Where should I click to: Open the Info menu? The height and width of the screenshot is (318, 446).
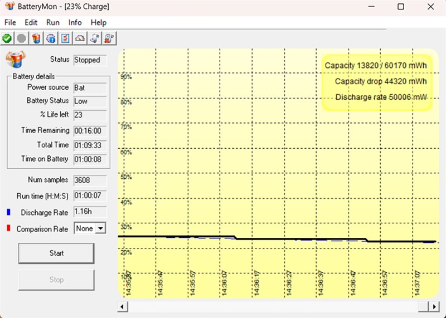pos(75,22)
